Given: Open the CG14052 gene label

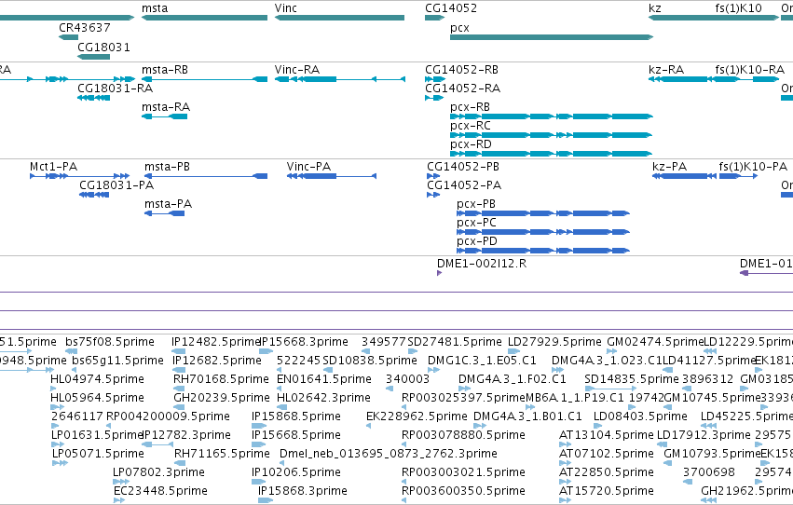Looking at the screenshot, I should 451,8.
